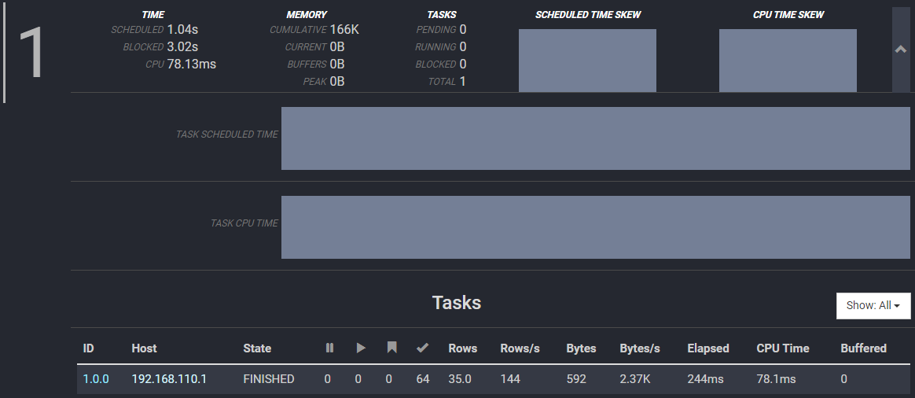
Task: Sort tasks by State column
Action: (x=257, y=348)
